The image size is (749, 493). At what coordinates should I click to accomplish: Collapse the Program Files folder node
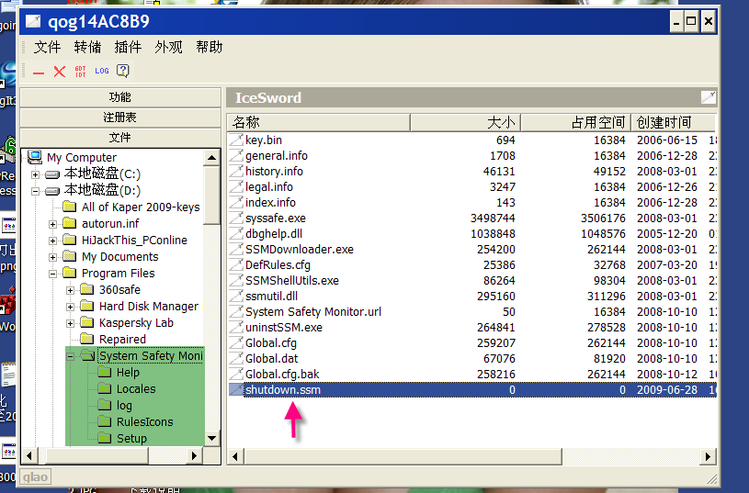click(x=52, y=274)
